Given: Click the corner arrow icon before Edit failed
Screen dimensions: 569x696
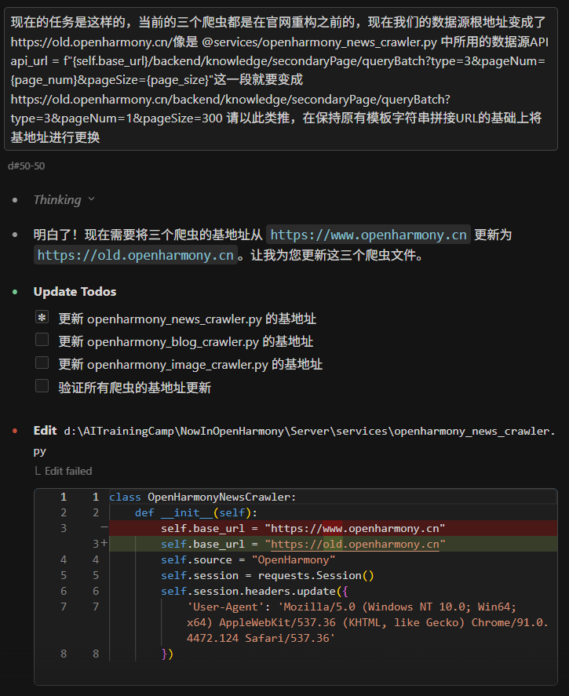Looking at the screenshot, I should tap(37, 472).
